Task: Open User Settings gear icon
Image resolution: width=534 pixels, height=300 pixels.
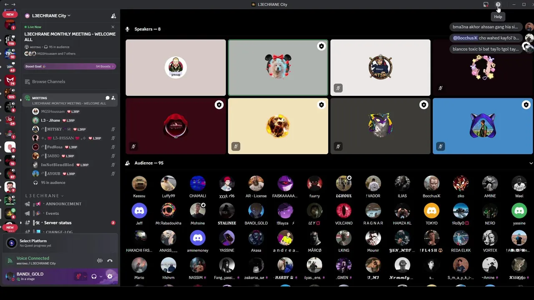Action: click(x=110, y=276)
